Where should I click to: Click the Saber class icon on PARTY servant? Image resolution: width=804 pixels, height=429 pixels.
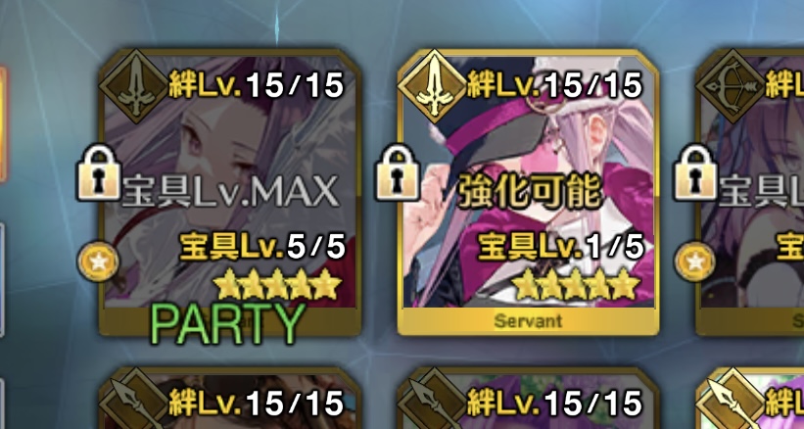[136, 86]
